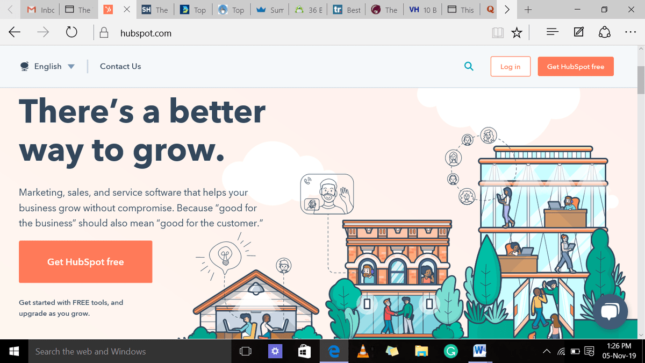
Task: Click 'Get started with FREE tools' text
Action: tap(71, 308)
